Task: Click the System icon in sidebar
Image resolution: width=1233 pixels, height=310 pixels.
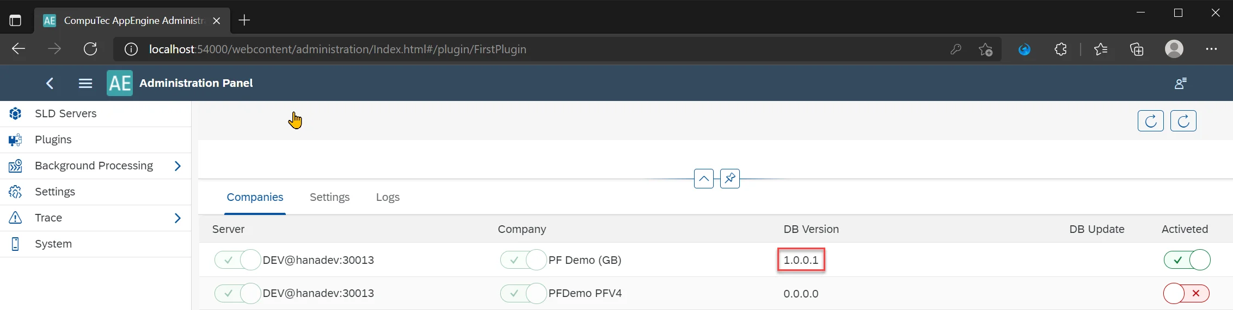Action: tap(15, 244)
